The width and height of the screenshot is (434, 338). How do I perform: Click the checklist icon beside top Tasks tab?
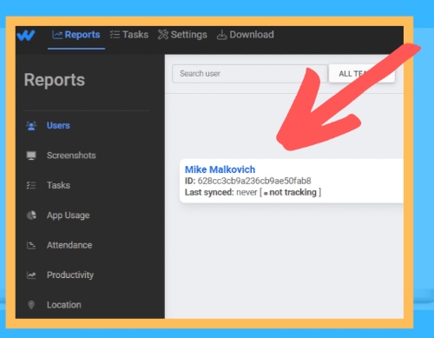point(115,35)
